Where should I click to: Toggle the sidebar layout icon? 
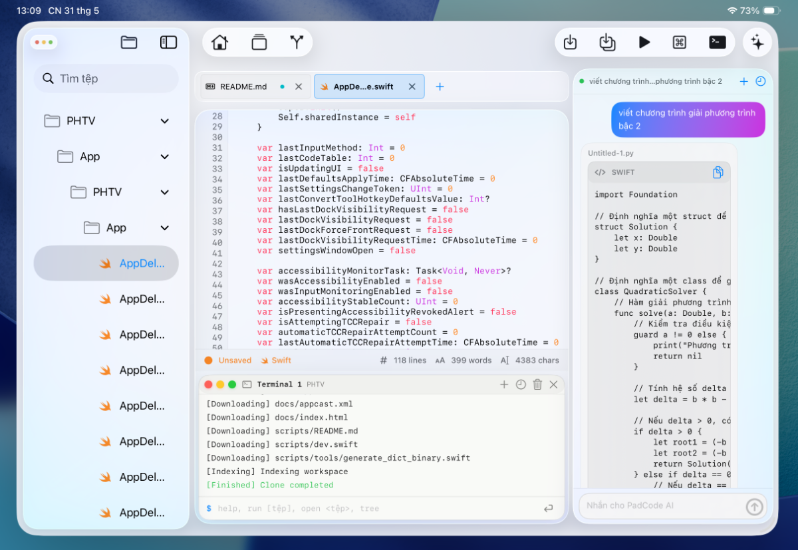(x=169, y=43)
